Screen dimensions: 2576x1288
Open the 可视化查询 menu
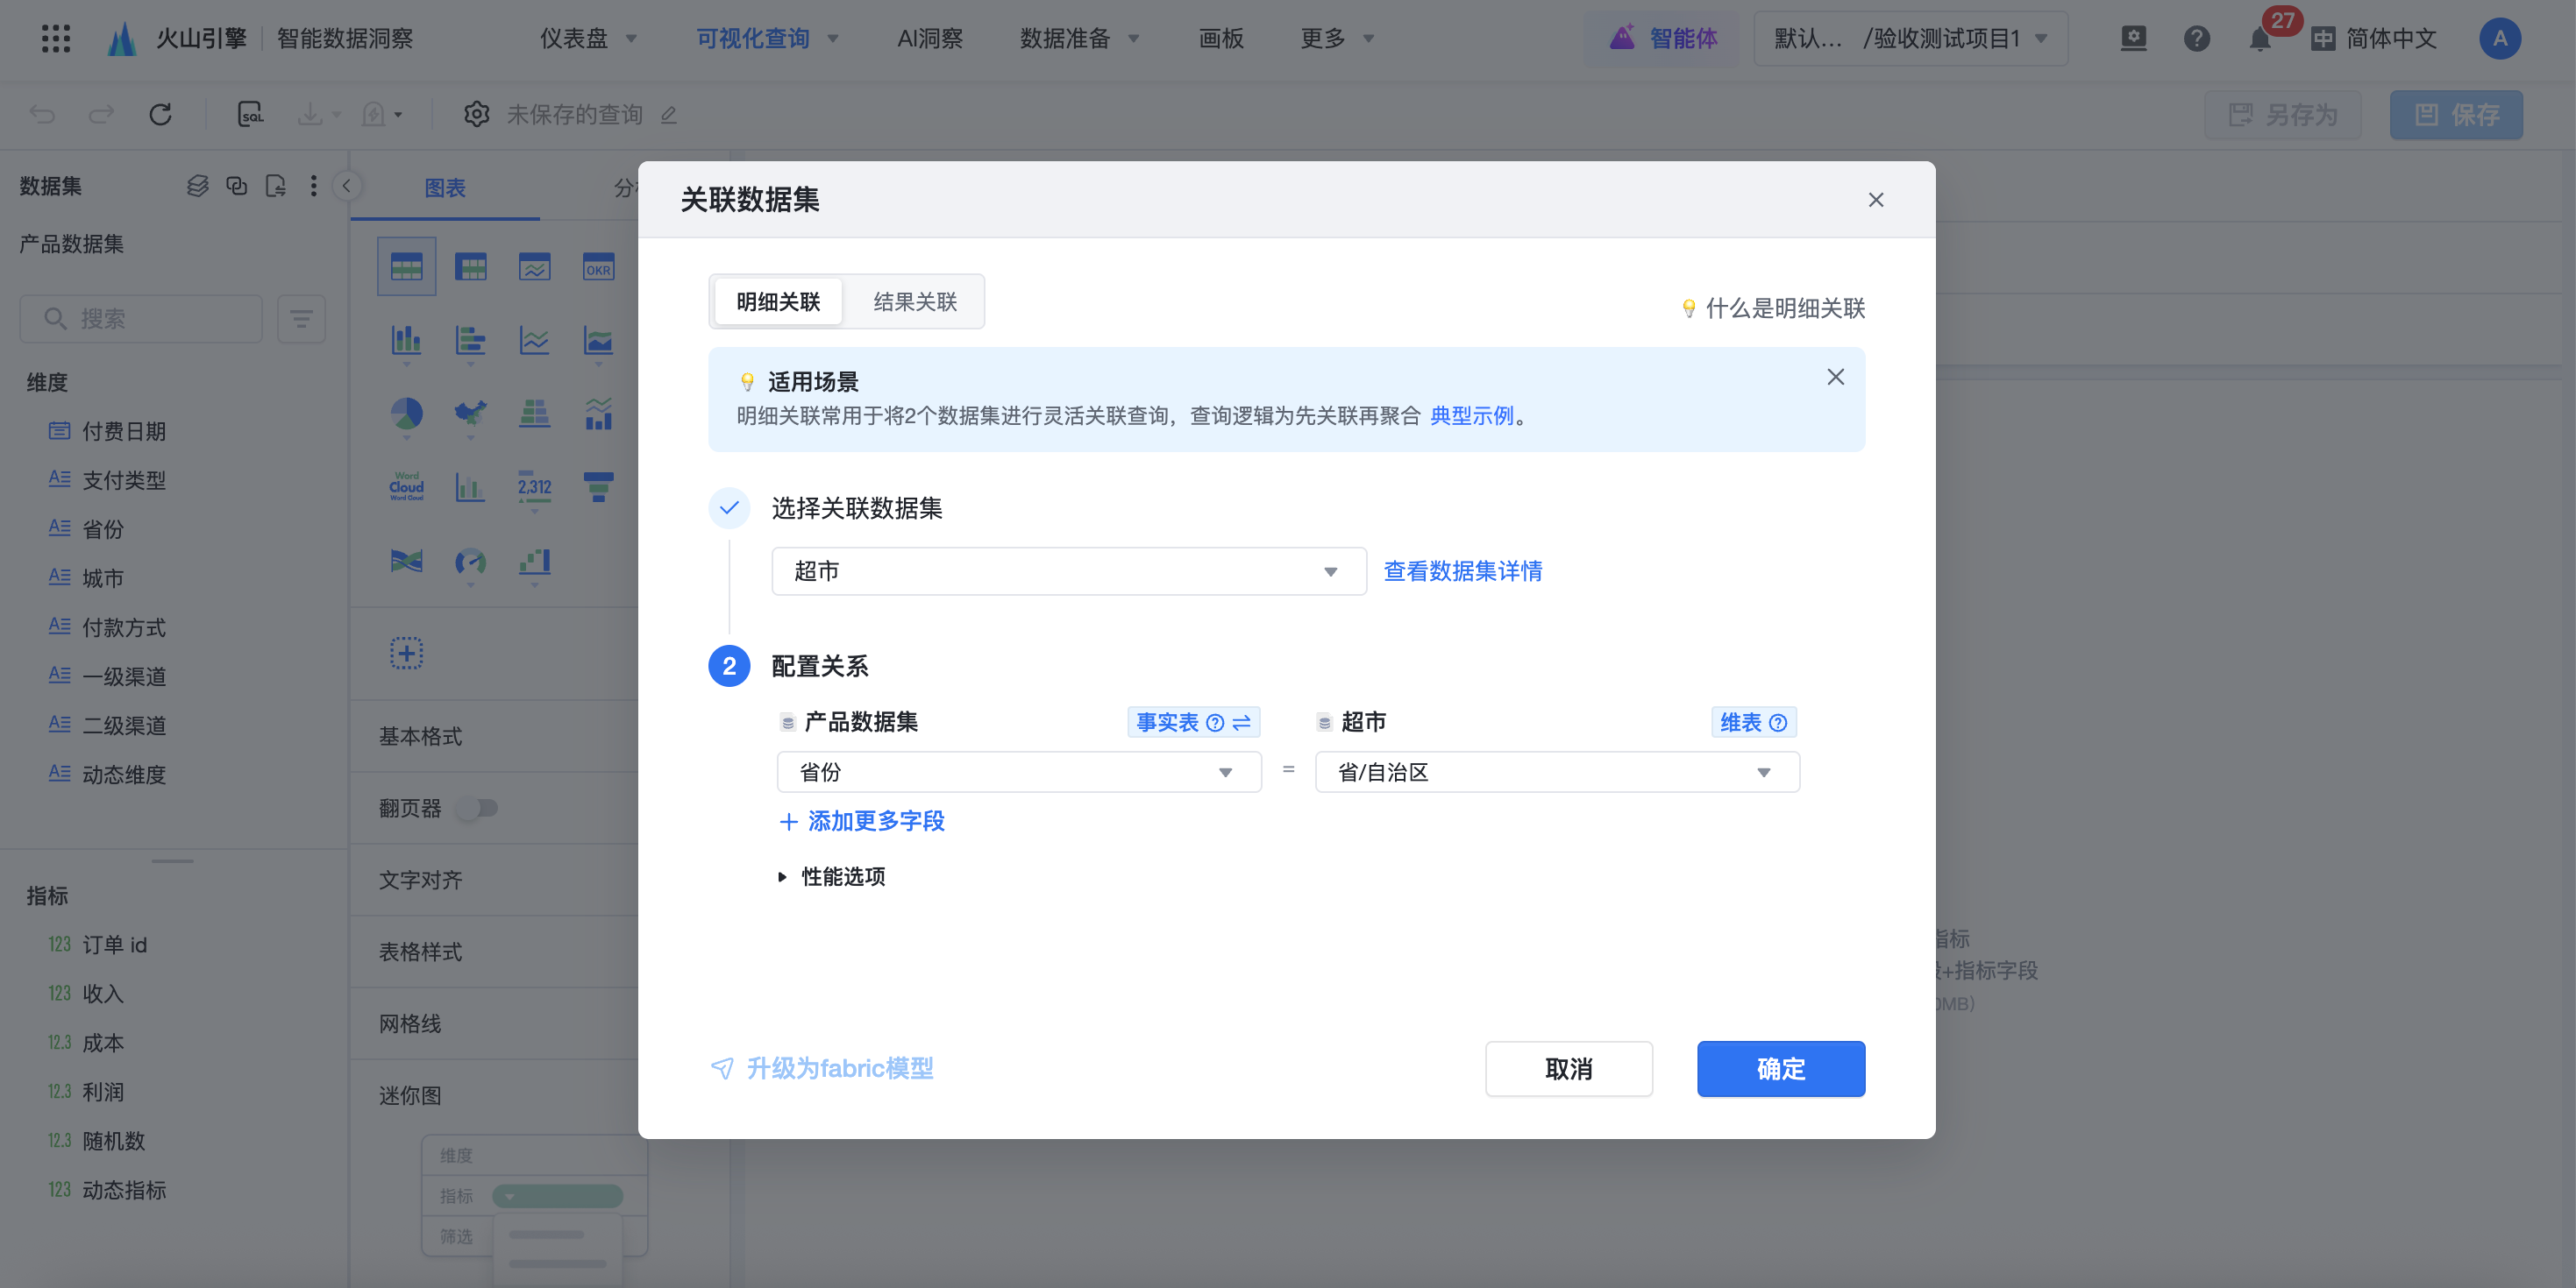(x=766, y=39)
